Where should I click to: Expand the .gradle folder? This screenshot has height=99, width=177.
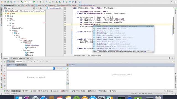[x=6, y=13]
